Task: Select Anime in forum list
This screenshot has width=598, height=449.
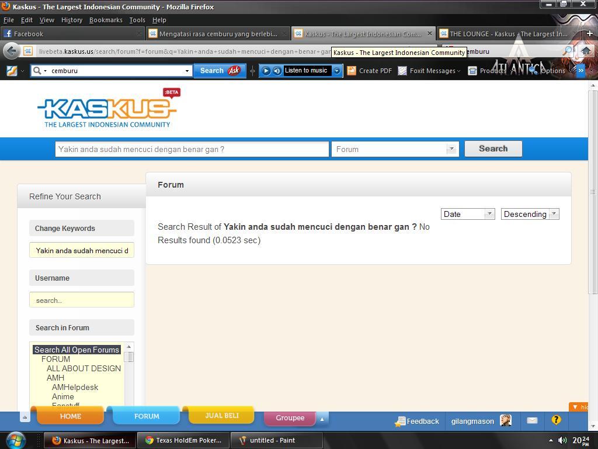Action: click(x=63, y=397)
